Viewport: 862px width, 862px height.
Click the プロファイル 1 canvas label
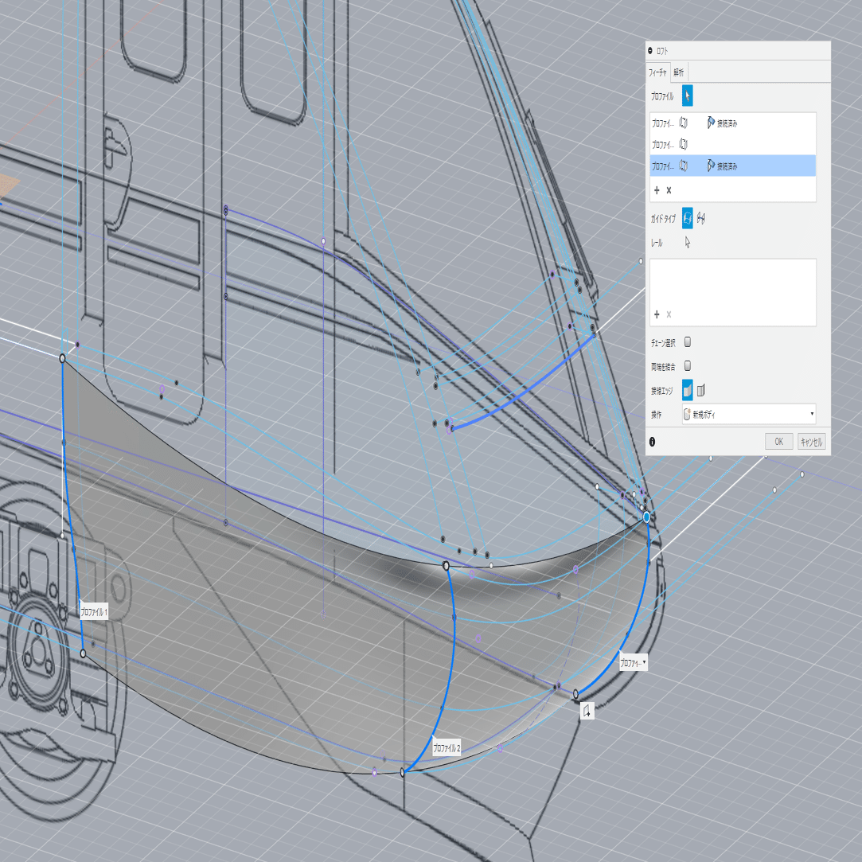coord(93,611)
